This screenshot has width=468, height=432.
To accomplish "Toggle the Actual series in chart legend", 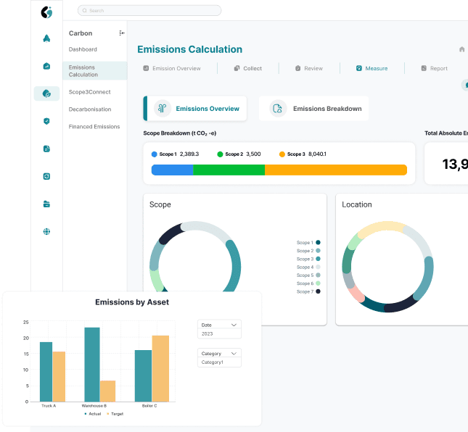I will 93,414.
